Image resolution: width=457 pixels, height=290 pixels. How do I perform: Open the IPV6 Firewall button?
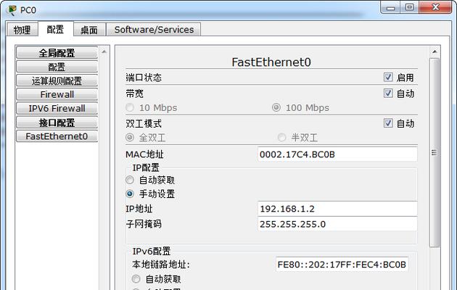pos(57,108)
